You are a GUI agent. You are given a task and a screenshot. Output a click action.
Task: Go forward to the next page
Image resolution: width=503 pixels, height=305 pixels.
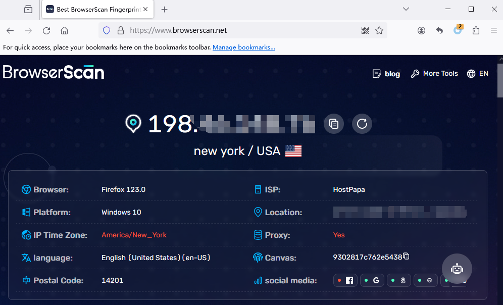pos(28,30)
